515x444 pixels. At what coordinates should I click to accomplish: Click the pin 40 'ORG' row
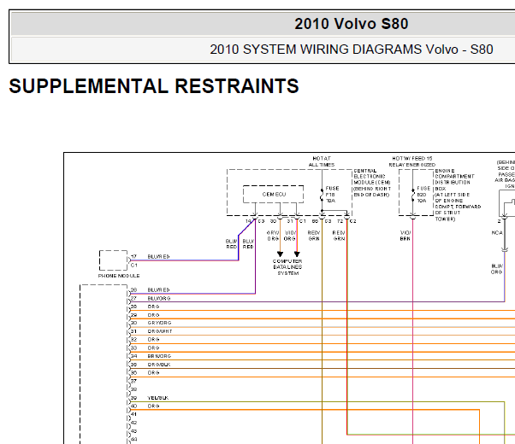tap(145, 406)
